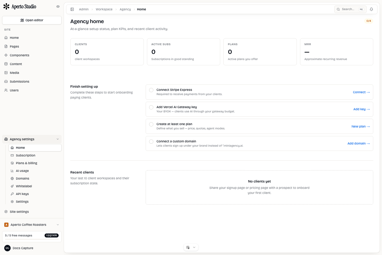Go to Admin breadcrumb
382x255 pixels.
[84, 9]
